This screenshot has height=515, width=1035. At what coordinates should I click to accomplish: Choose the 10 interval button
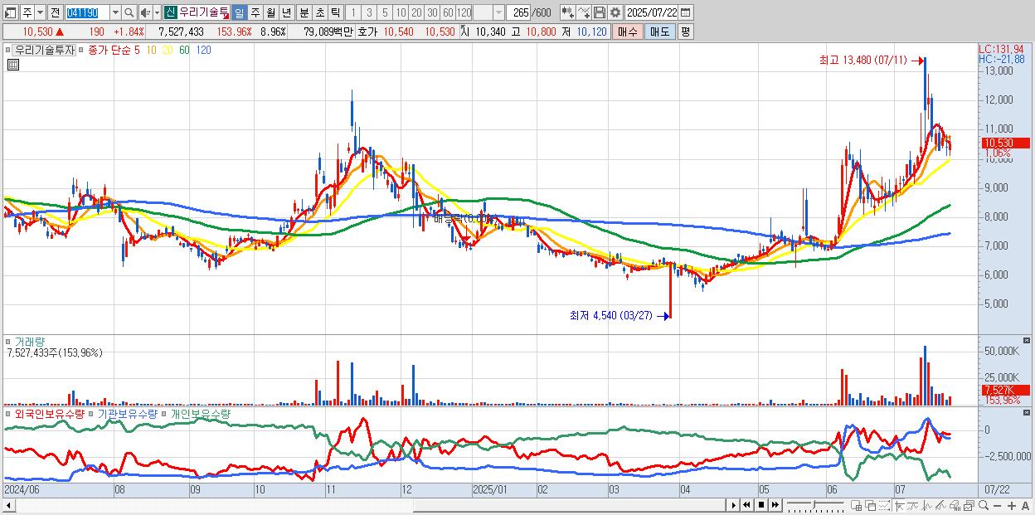[x=401, y=12]
